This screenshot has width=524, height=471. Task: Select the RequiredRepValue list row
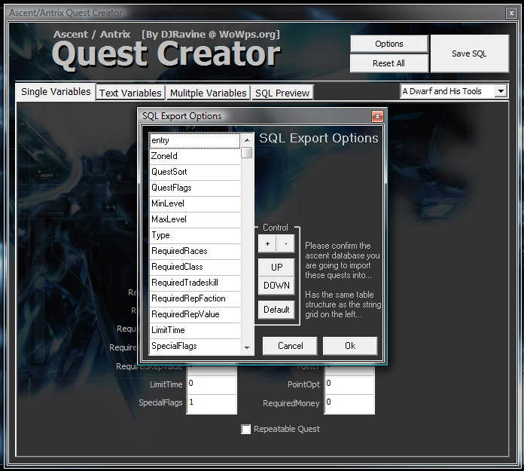[195, 314]
